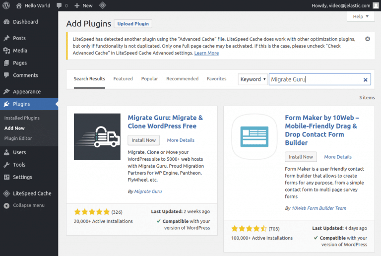
Task: Open the Hello World site home icon
Action: coord(19,5)
